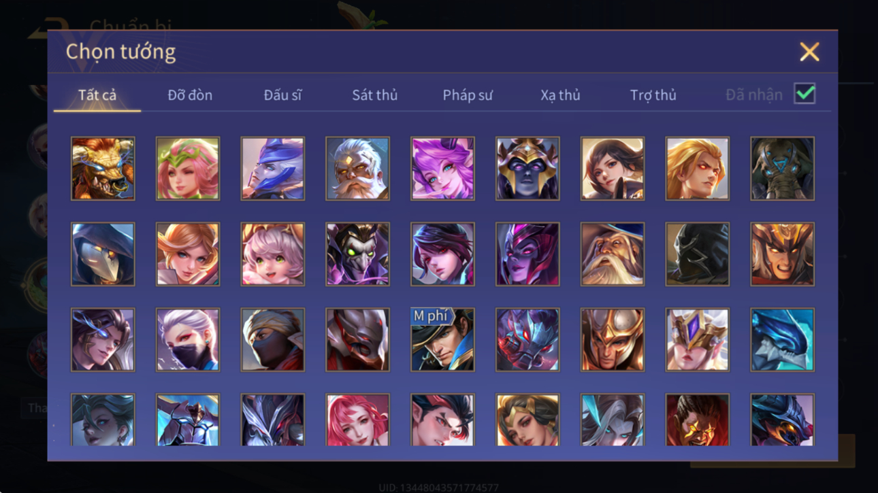878x493 pixels.
Task: Show the Xạ thủ hero category
Action: point(560,95)
